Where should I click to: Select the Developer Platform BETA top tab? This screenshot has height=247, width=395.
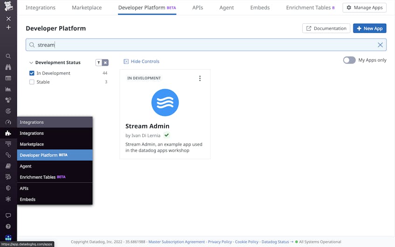click(147, 7)
